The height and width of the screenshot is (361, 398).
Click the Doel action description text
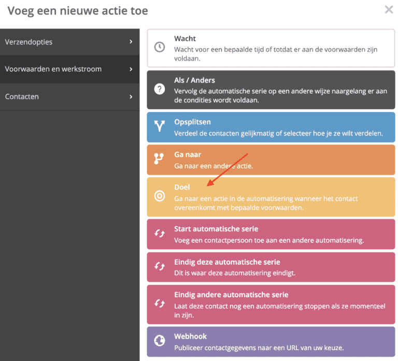click(x=265, y=203)
